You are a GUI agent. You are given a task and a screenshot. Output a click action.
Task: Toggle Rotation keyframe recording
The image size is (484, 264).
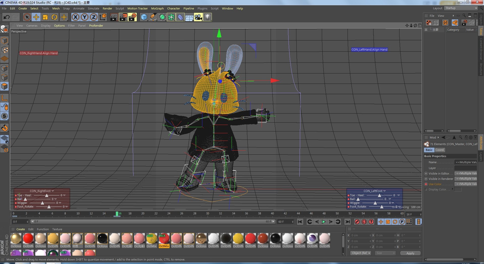395,222
